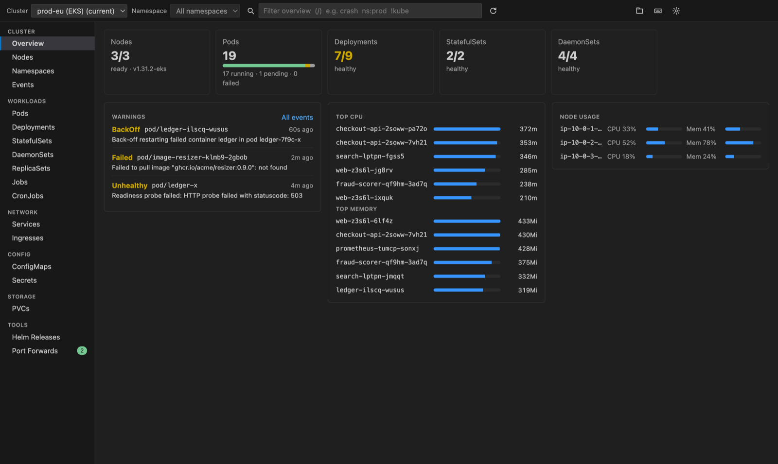
Task: Open CronJobs in the sidebar
Action: coord(47,196)
